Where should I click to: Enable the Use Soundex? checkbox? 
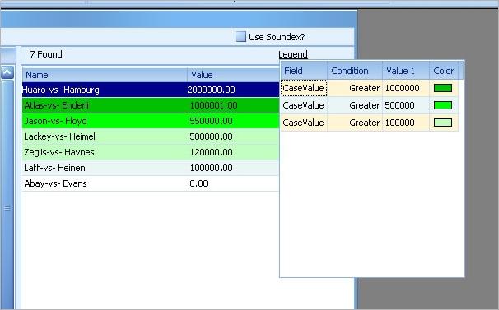[x=240, y=37]
